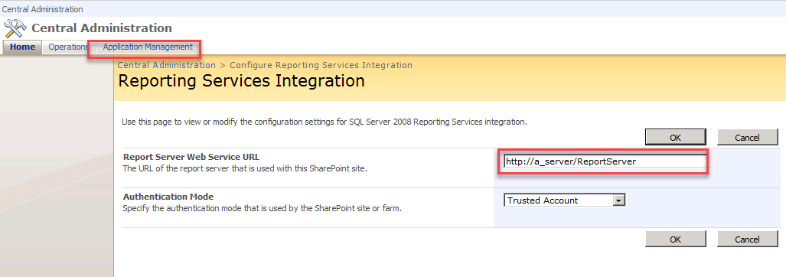Open the Authentication Mode dropdown arrow

click(619, 200)
